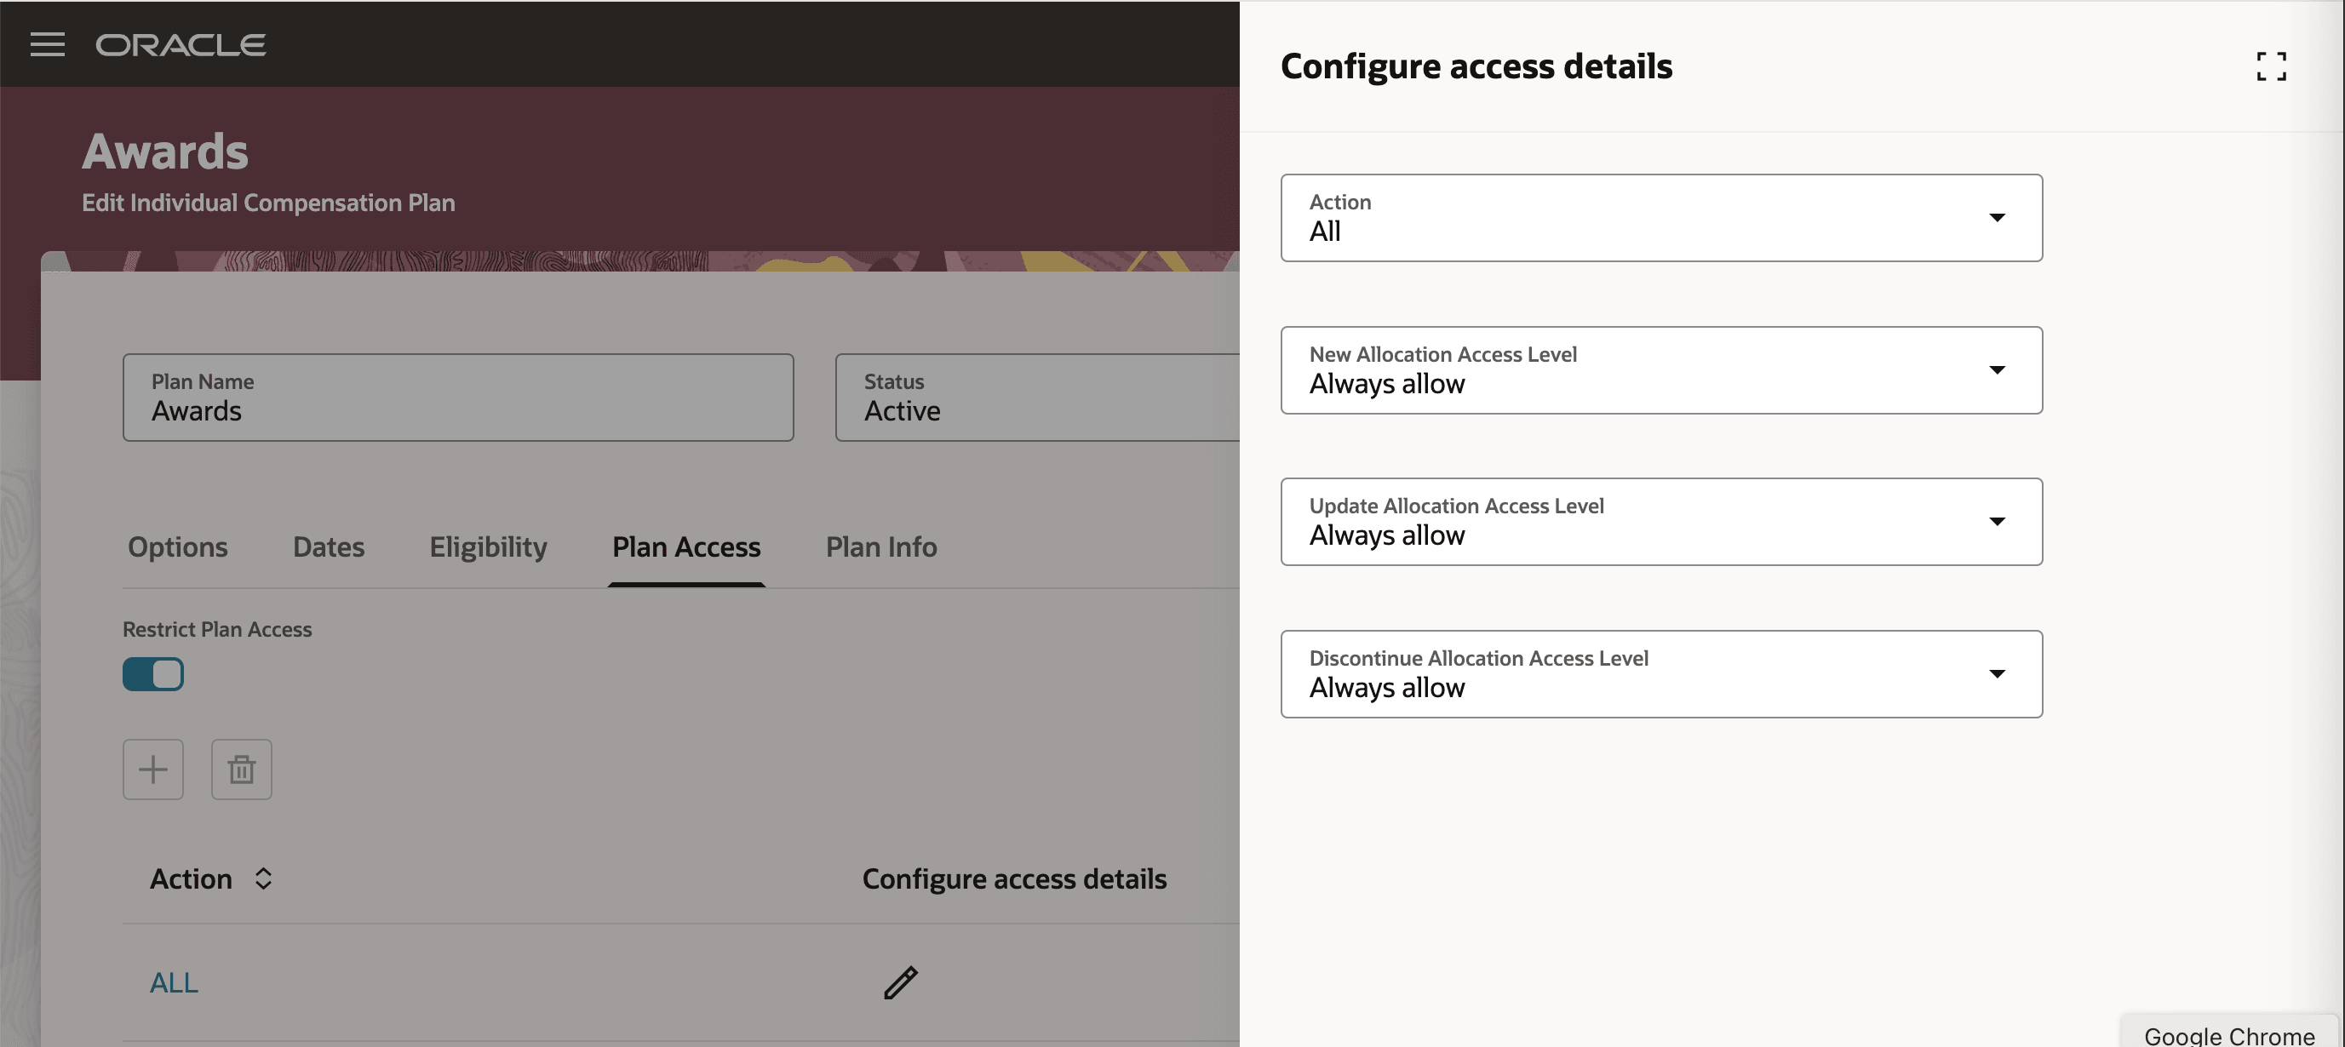This screenshot has width=2345, height=1047.
Task: Switch to the Dates tab
Action: tap(328, 546)
